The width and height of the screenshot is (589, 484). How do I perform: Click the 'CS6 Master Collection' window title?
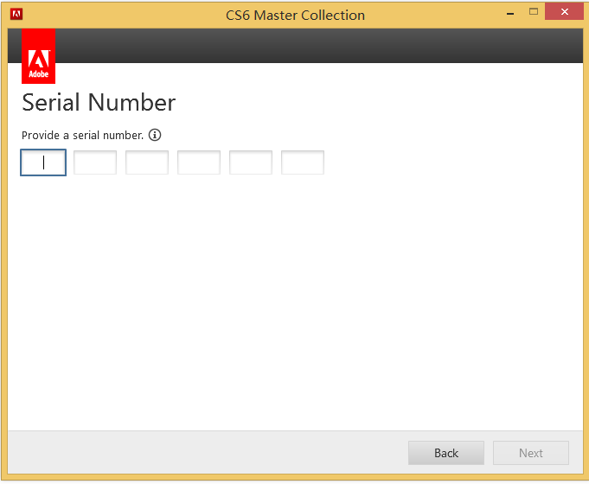(x=295, y=16)
